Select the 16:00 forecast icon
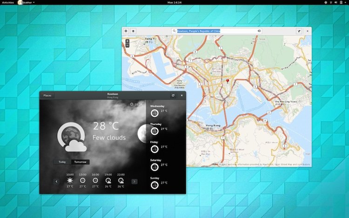The image size is (349, 218). (x=95, y=180)
